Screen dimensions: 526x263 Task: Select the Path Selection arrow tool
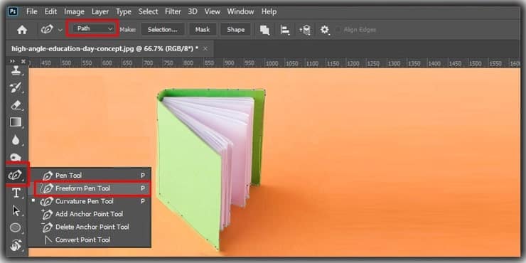16,210
